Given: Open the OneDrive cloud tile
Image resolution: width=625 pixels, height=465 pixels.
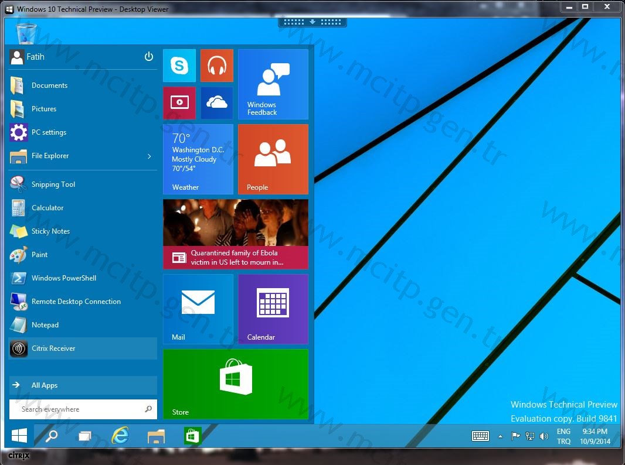Looking at the screenshot, I should [x=217, y=102].
